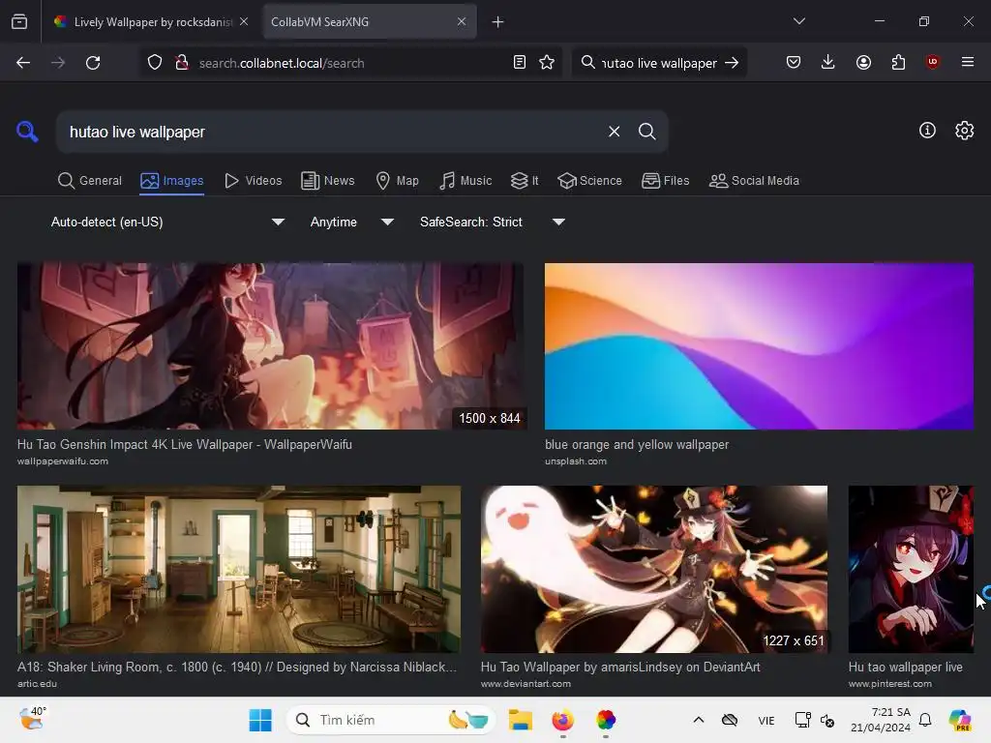Image resolution: width=991 pixels, height=743 pixels.
Task: Click the taskbar Tìm kiếm search box
Action: click(x=391, y=720)
